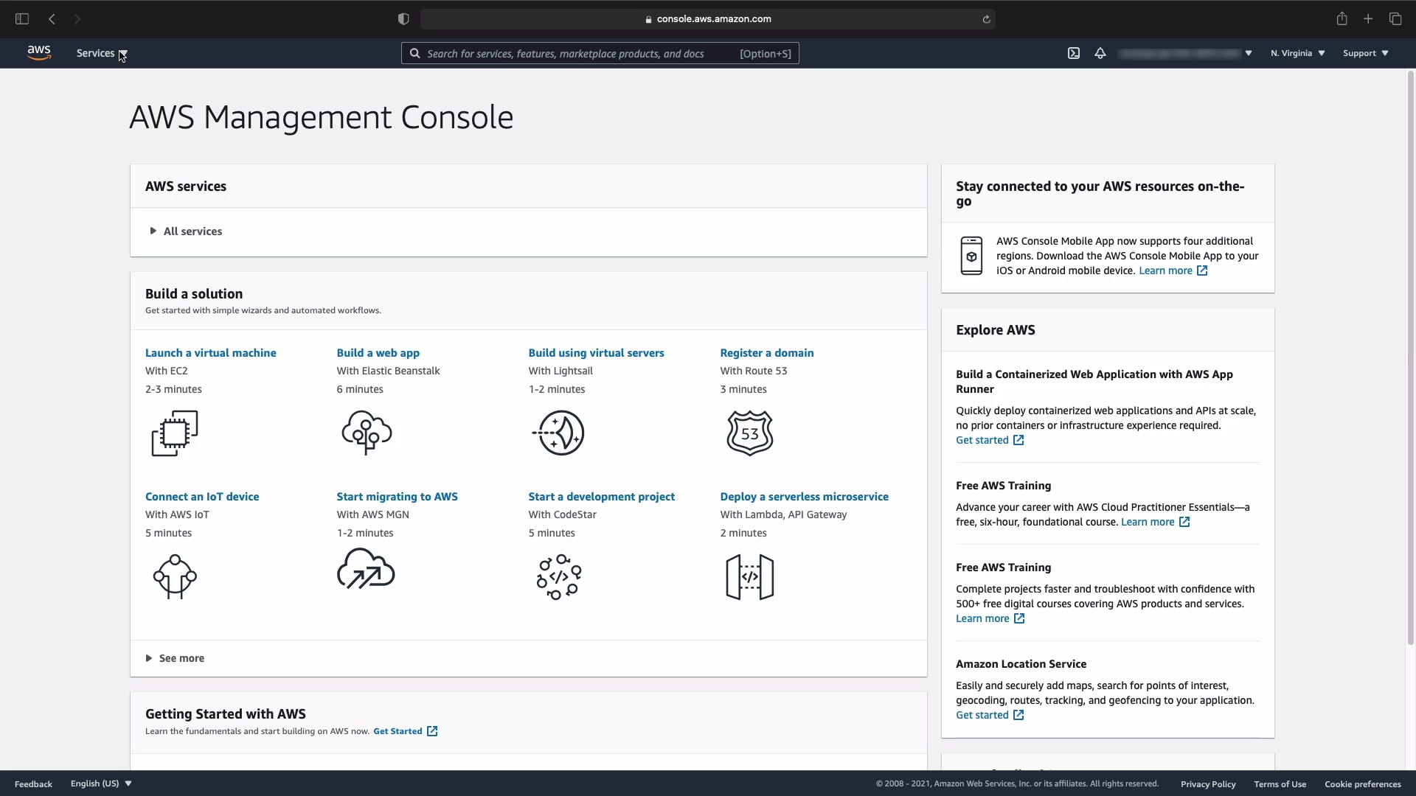Click the Route 53 shield icon

[x=749, y=433]
